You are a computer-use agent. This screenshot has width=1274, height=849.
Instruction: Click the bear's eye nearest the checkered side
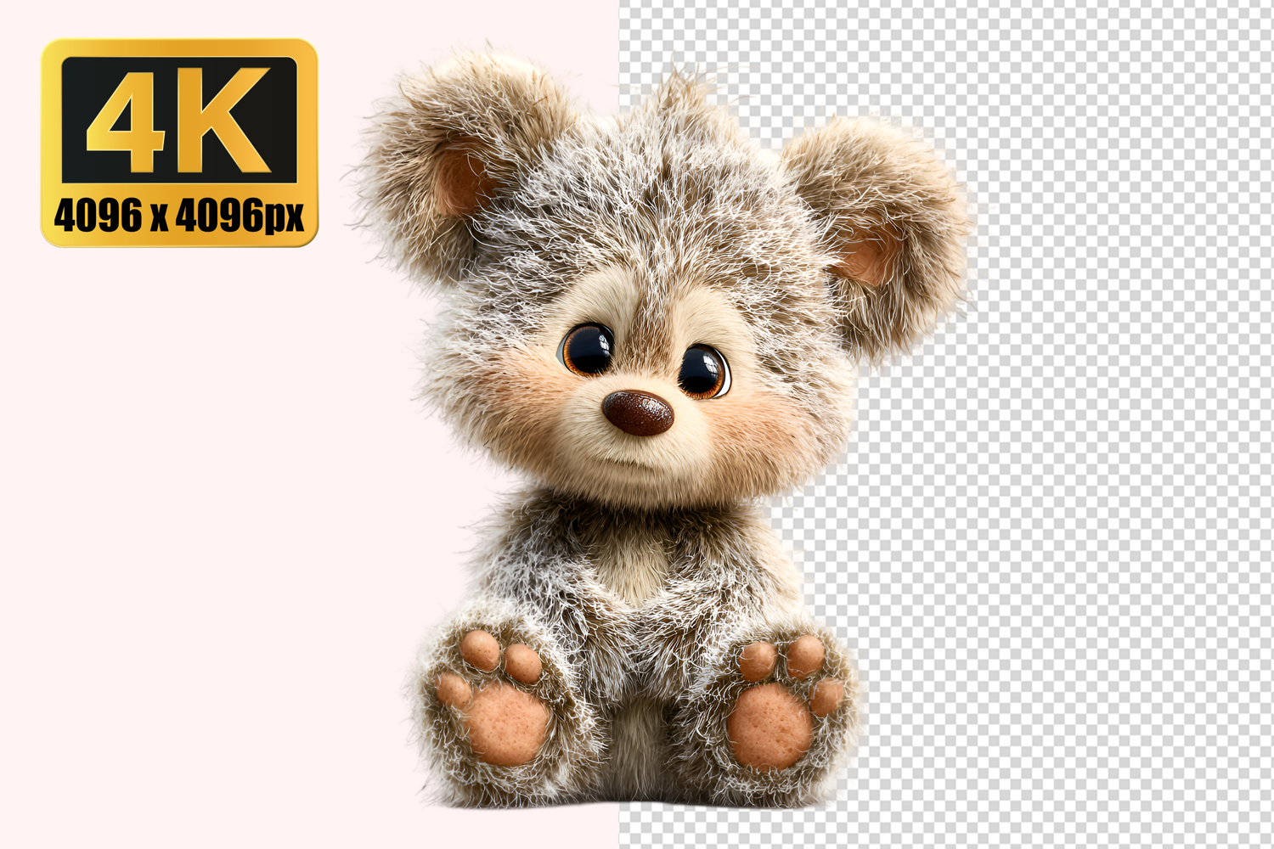(x=702, y=371)
